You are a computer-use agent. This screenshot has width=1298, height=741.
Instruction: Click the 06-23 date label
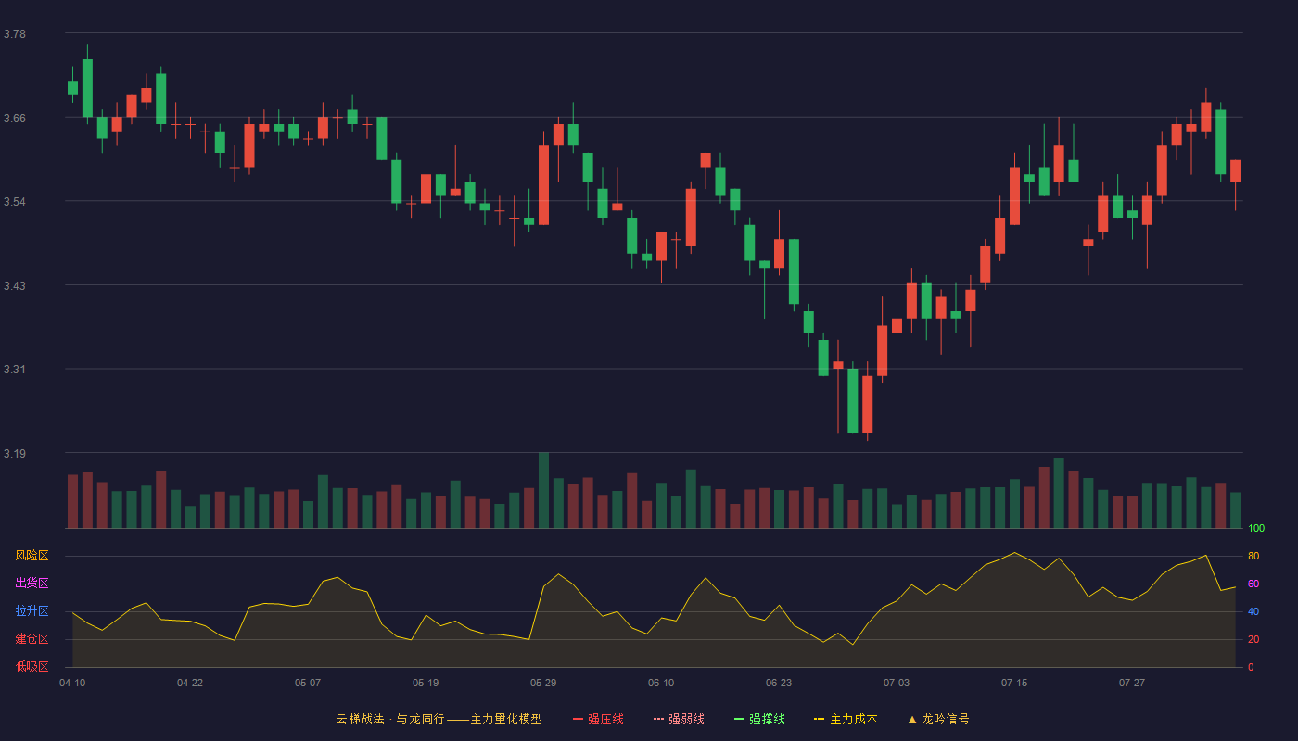(779, 683)
